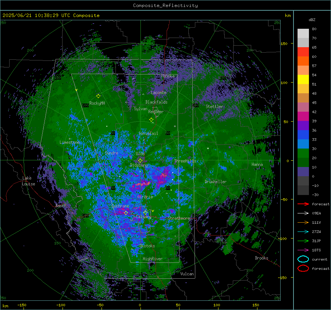Click the orange 111V arrow in legend

(303, 222)
